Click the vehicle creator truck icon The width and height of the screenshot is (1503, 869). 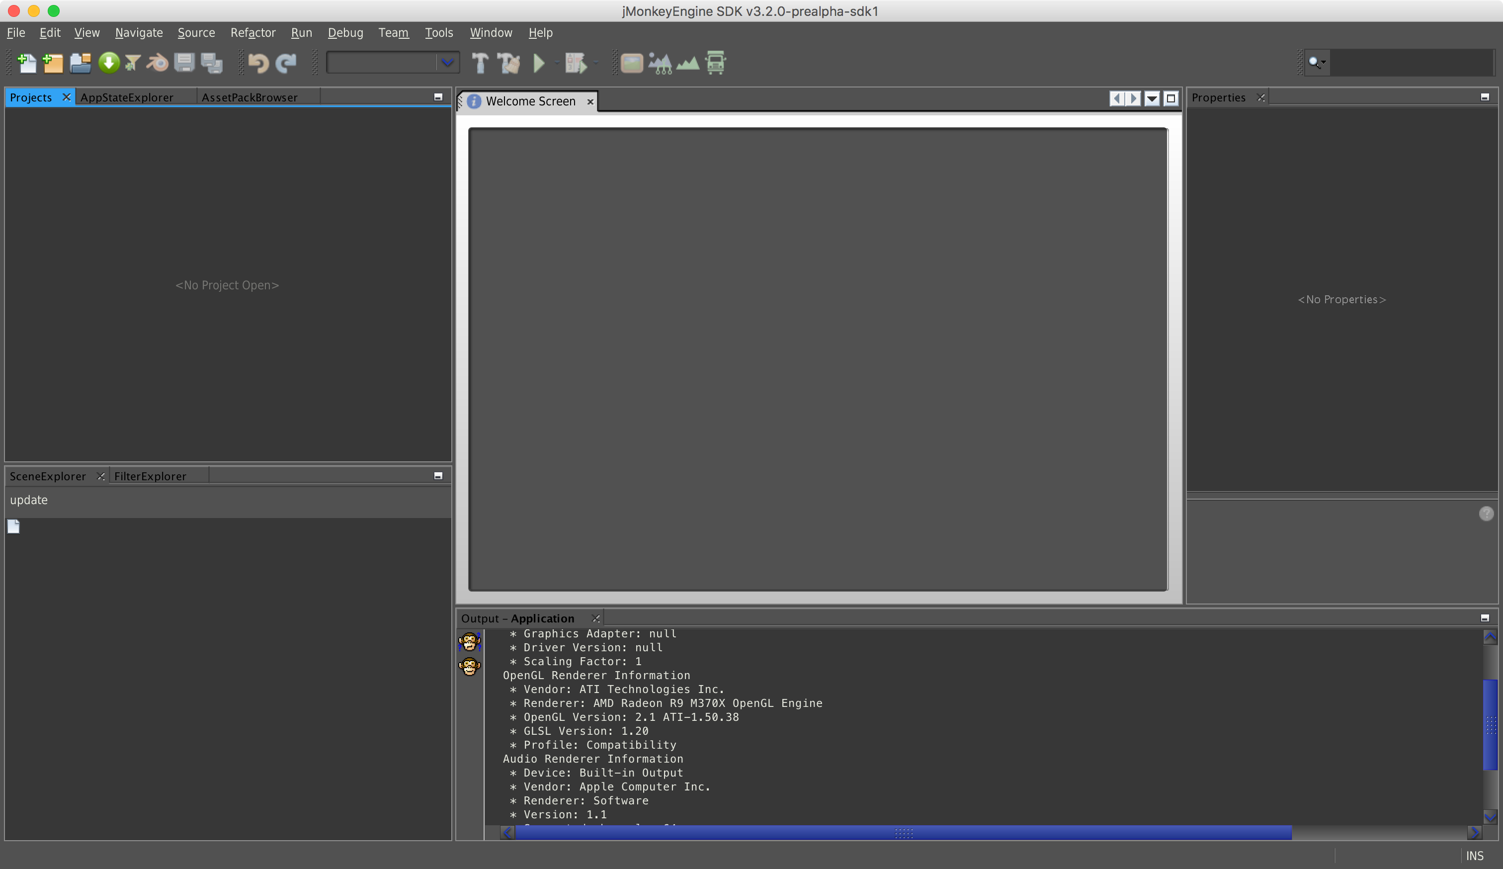pyautogui.click(x=716, y=63)
